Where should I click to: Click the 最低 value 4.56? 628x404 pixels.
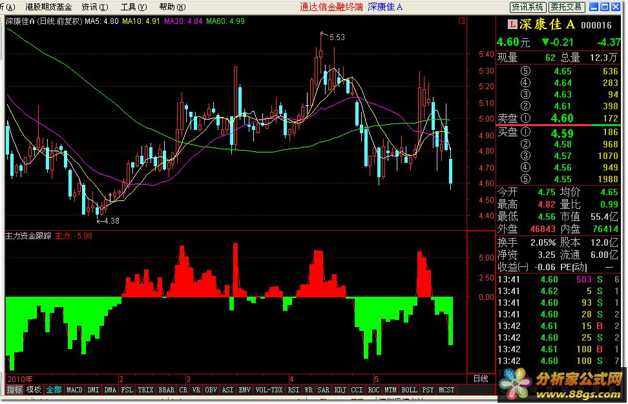547,217
